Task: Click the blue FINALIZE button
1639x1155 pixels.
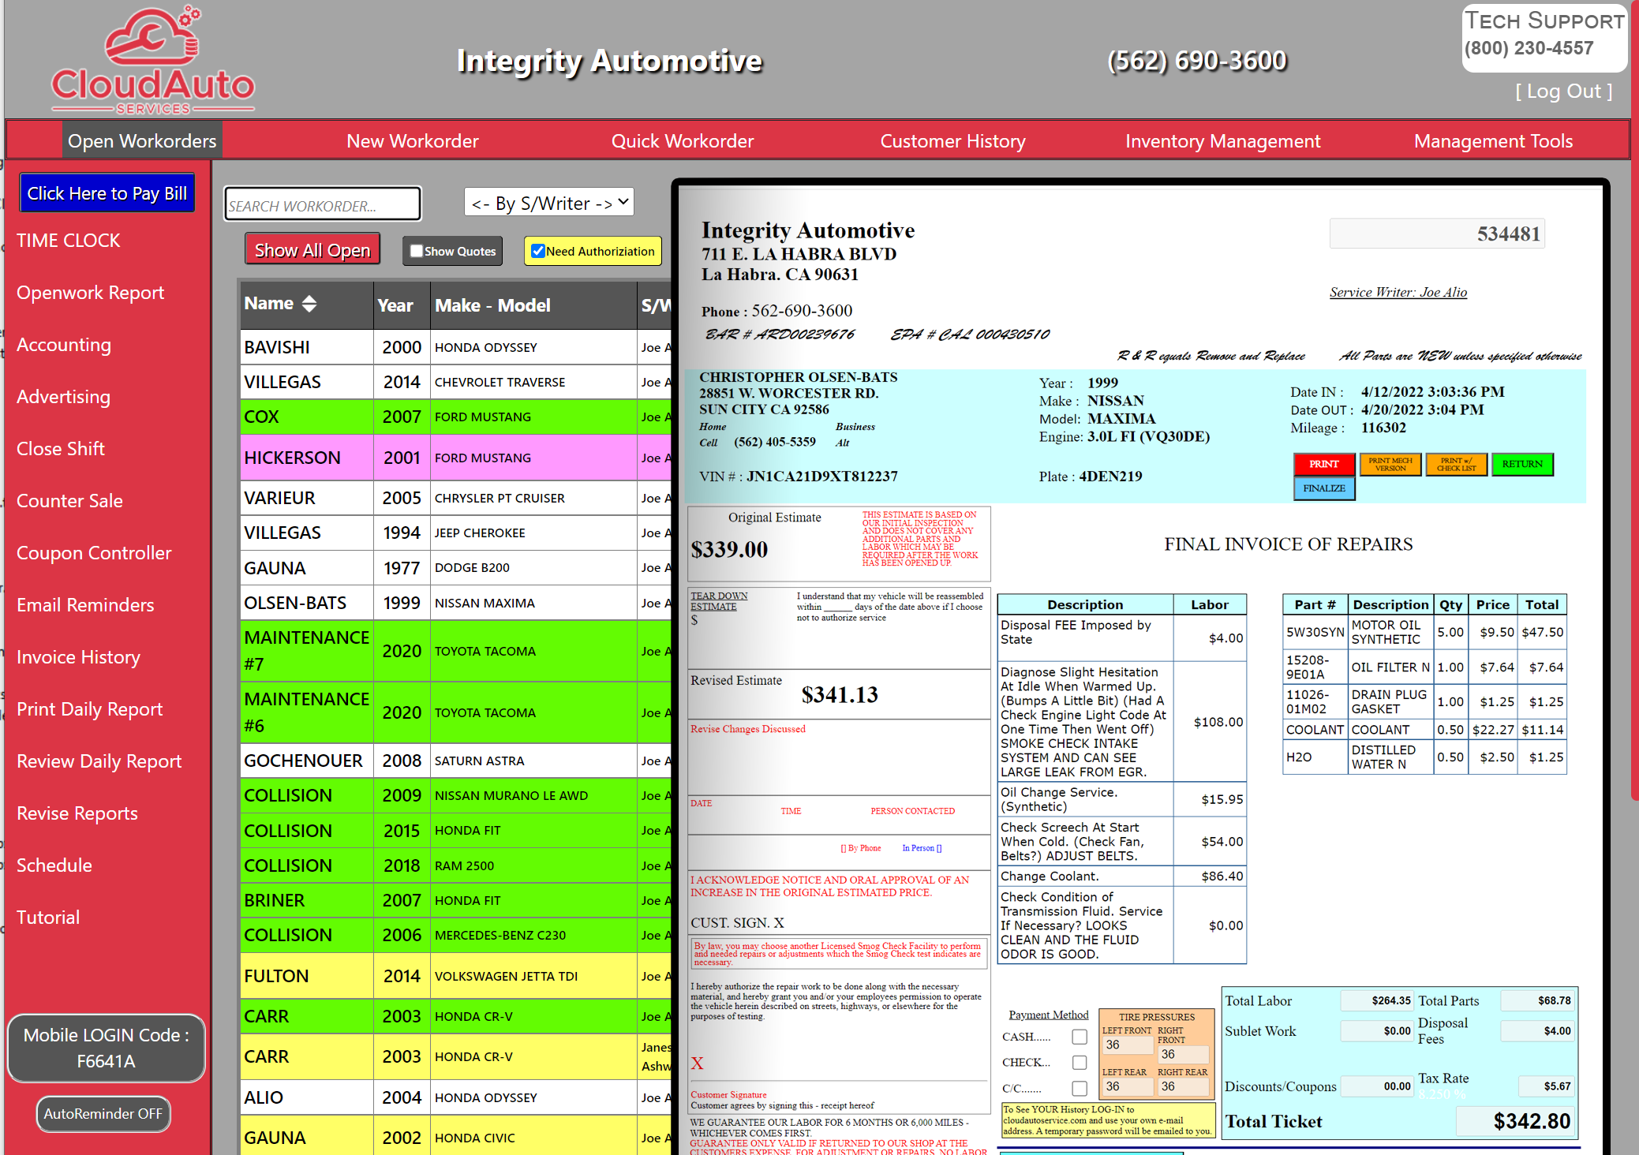Action: click(x=1323, y=488)
